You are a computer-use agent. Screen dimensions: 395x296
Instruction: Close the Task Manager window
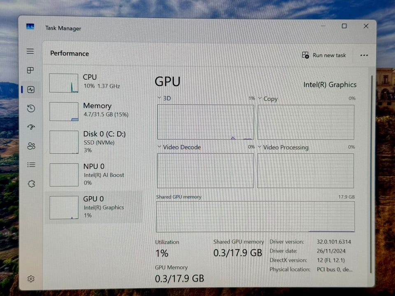pyautogui.click(x=366, y=26)
